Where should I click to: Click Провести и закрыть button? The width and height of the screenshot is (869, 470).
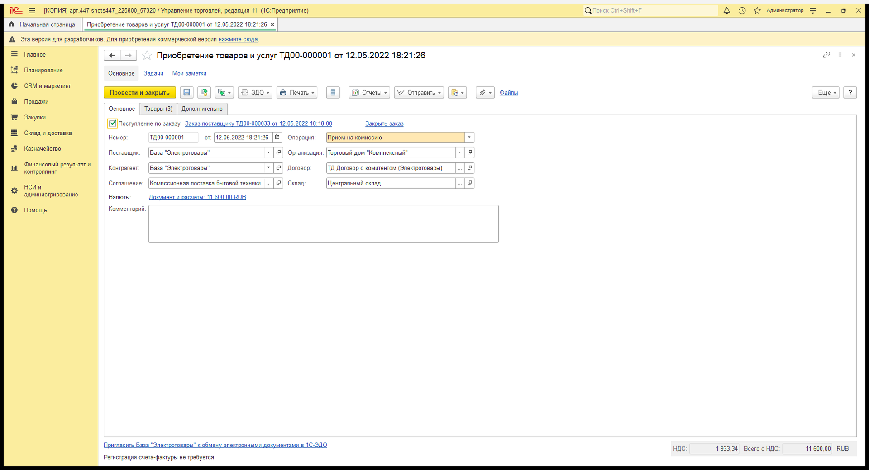pyautogui.click(x=140, y=92)
